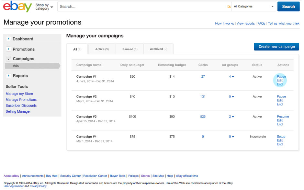This screenshot has height=190, width=304.
Task: Switch to the Active campaigns tab
Action: (102, 49)
